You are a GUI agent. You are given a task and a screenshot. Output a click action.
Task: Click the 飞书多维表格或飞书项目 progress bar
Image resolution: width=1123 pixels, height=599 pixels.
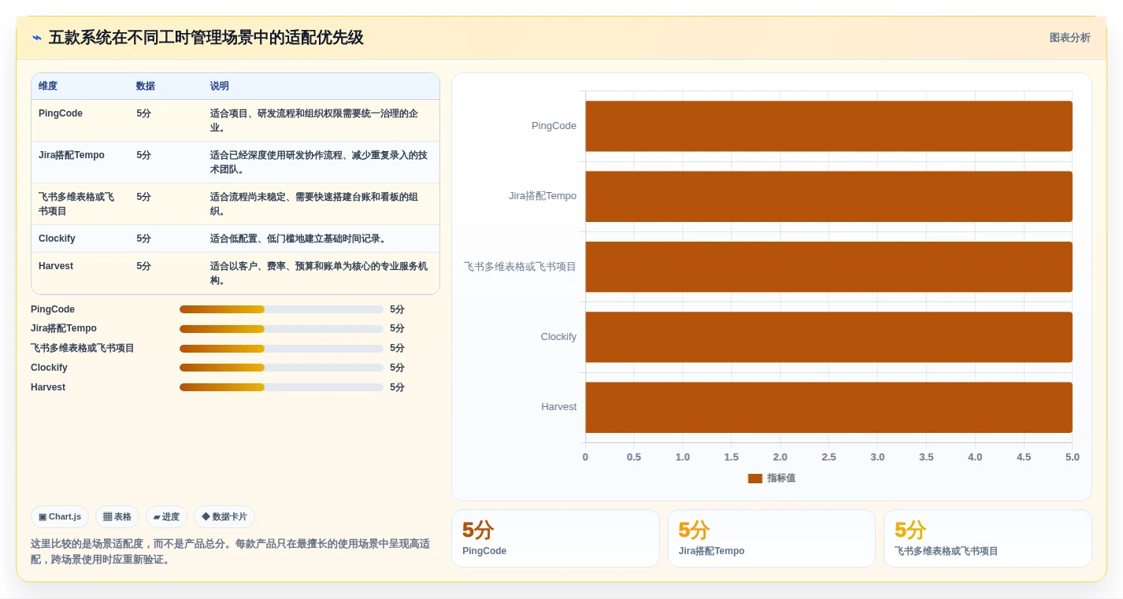(x=281, y=349)
